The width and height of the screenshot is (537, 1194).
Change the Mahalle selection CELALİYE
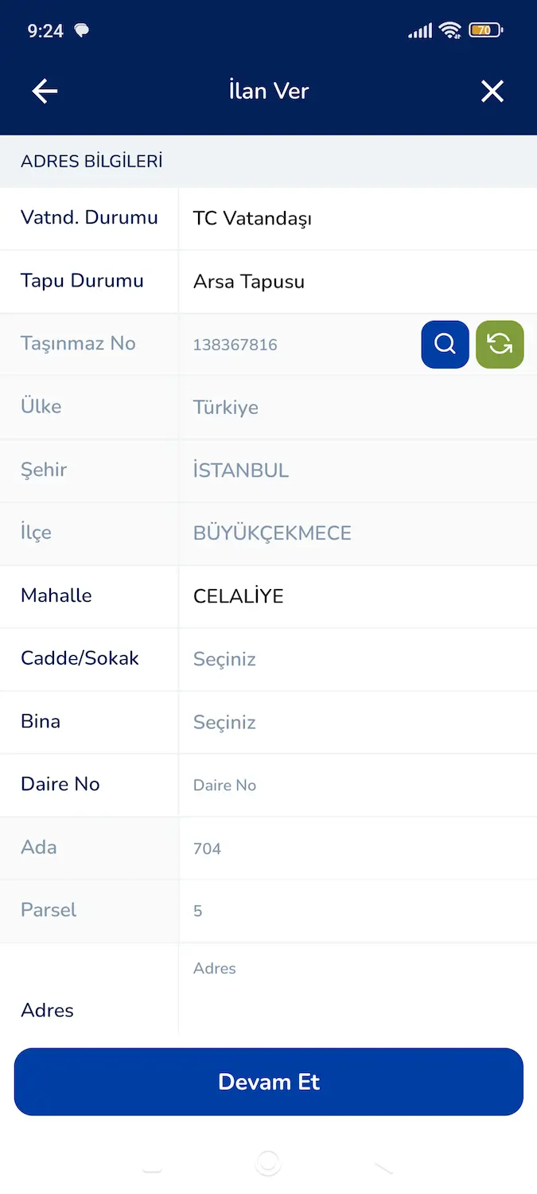pos(357,596)
